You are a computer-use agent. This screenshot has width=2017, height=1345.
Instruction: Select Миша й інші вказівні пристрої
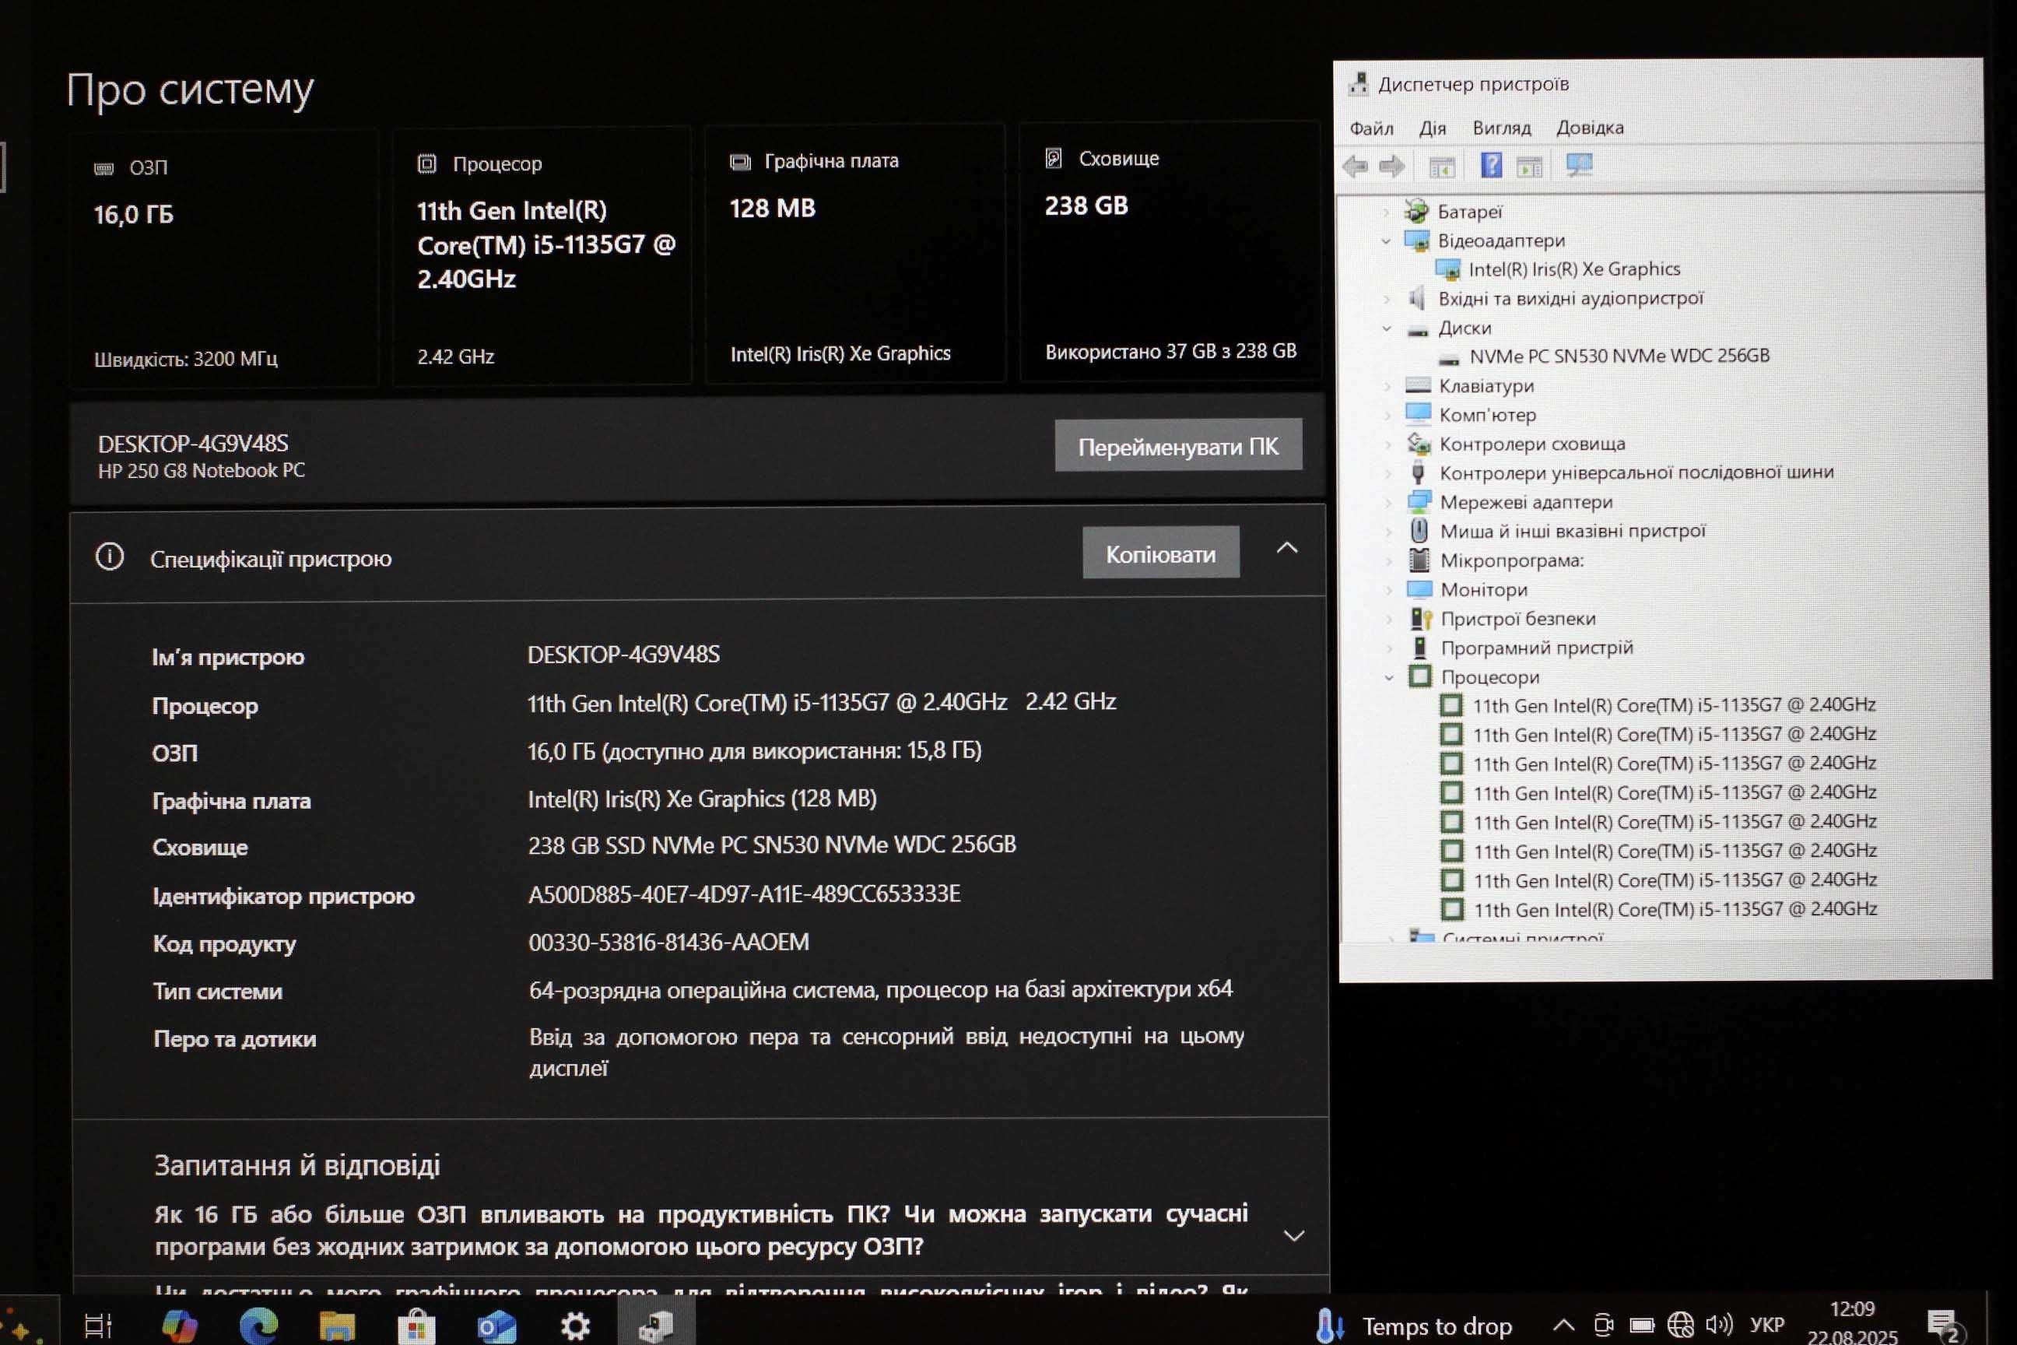1573,532
